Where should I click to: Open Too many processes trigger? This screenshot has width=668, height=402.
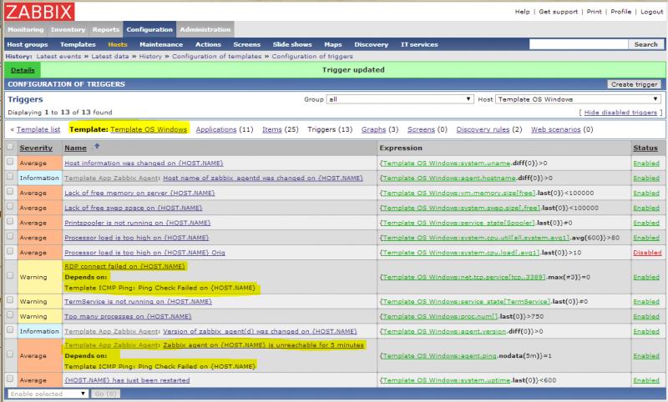(x=128, y=316)
